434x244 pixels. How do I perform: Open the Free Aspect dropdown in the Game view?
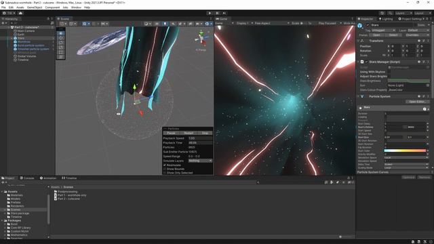[x=271, y=23]
